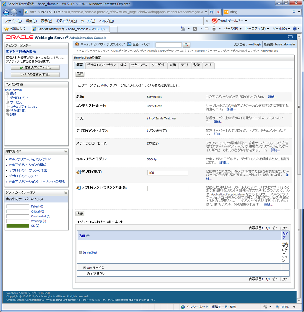This screenshot has width=304, height=312.
Task: Click the デプロイ順序 input field
Action: pyautogui.click(x=168, y=173)
